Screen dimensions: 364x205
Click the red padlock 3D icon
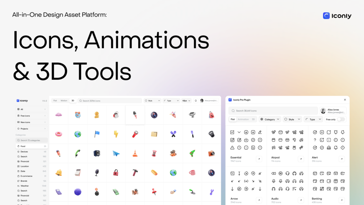116,173
